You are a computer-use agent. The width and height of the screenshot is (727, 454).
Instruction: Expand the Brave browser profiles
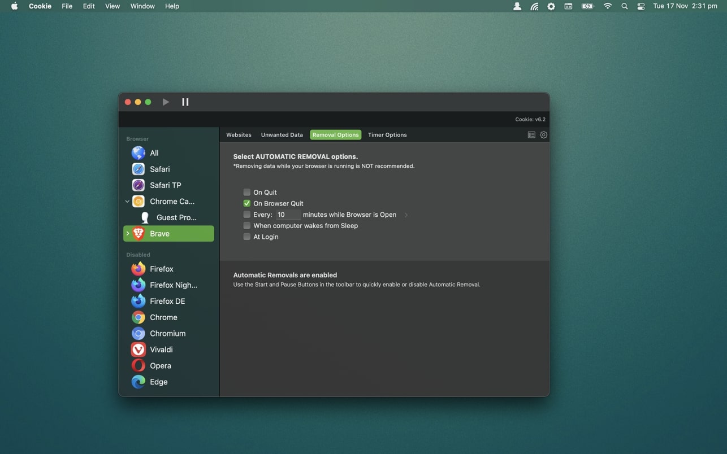128,234
